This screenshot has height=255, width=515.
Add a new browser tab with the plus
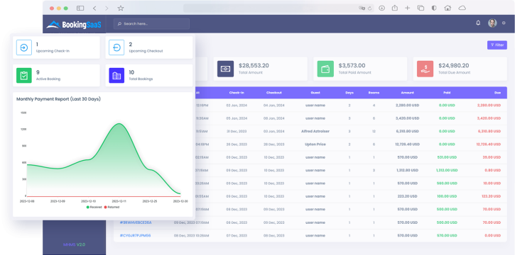coord(407,8)
